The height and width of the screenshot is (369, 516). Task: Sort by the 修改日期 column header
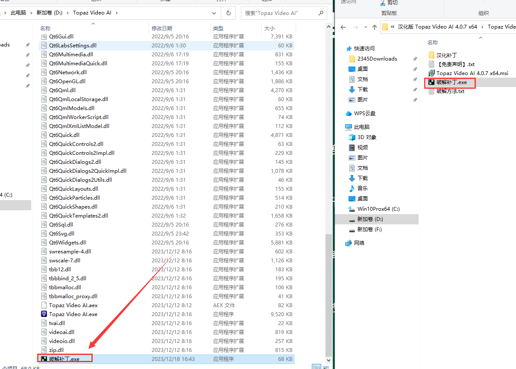coord(162,28)
